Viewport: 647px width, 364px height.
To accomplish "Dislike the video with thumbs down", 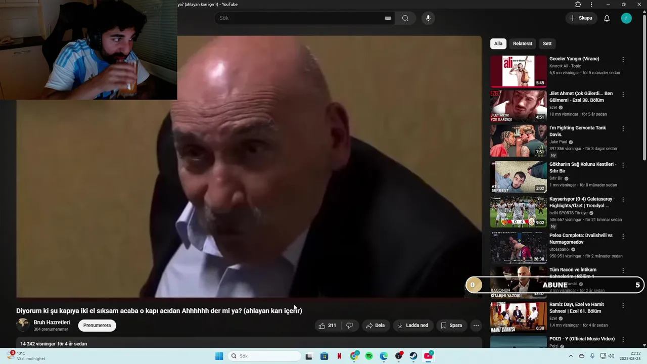I will pyautogui.click(x=349, y=326).
